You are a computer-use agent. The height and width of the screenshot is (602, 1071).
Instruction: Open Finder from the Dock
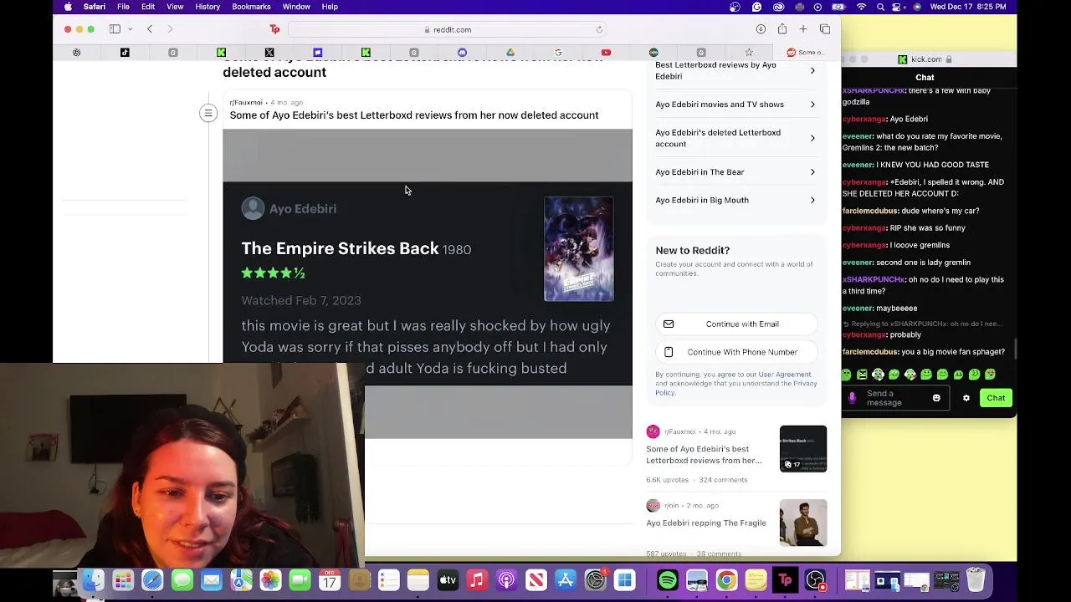93,580
